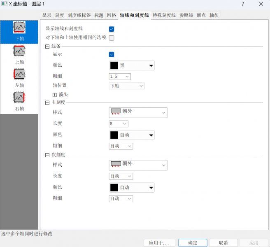Viewport: 270px width, 247px height.
Task: Switch to the 网格 tab
Action: (112, 15)
